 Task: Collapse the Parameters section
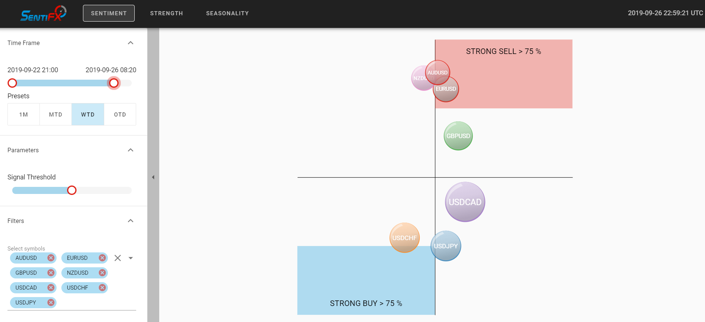pos(131,150)
